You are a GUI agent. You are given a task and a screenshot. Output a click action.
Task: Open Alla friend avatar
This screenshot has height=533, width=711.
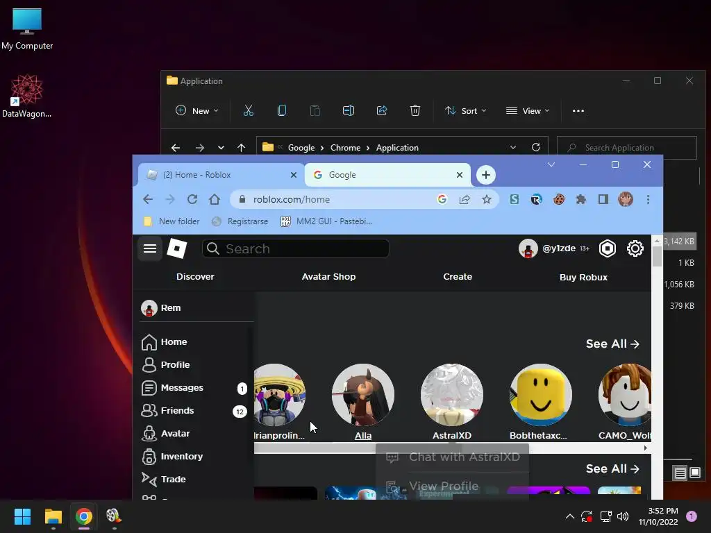(x=362, y=395)
